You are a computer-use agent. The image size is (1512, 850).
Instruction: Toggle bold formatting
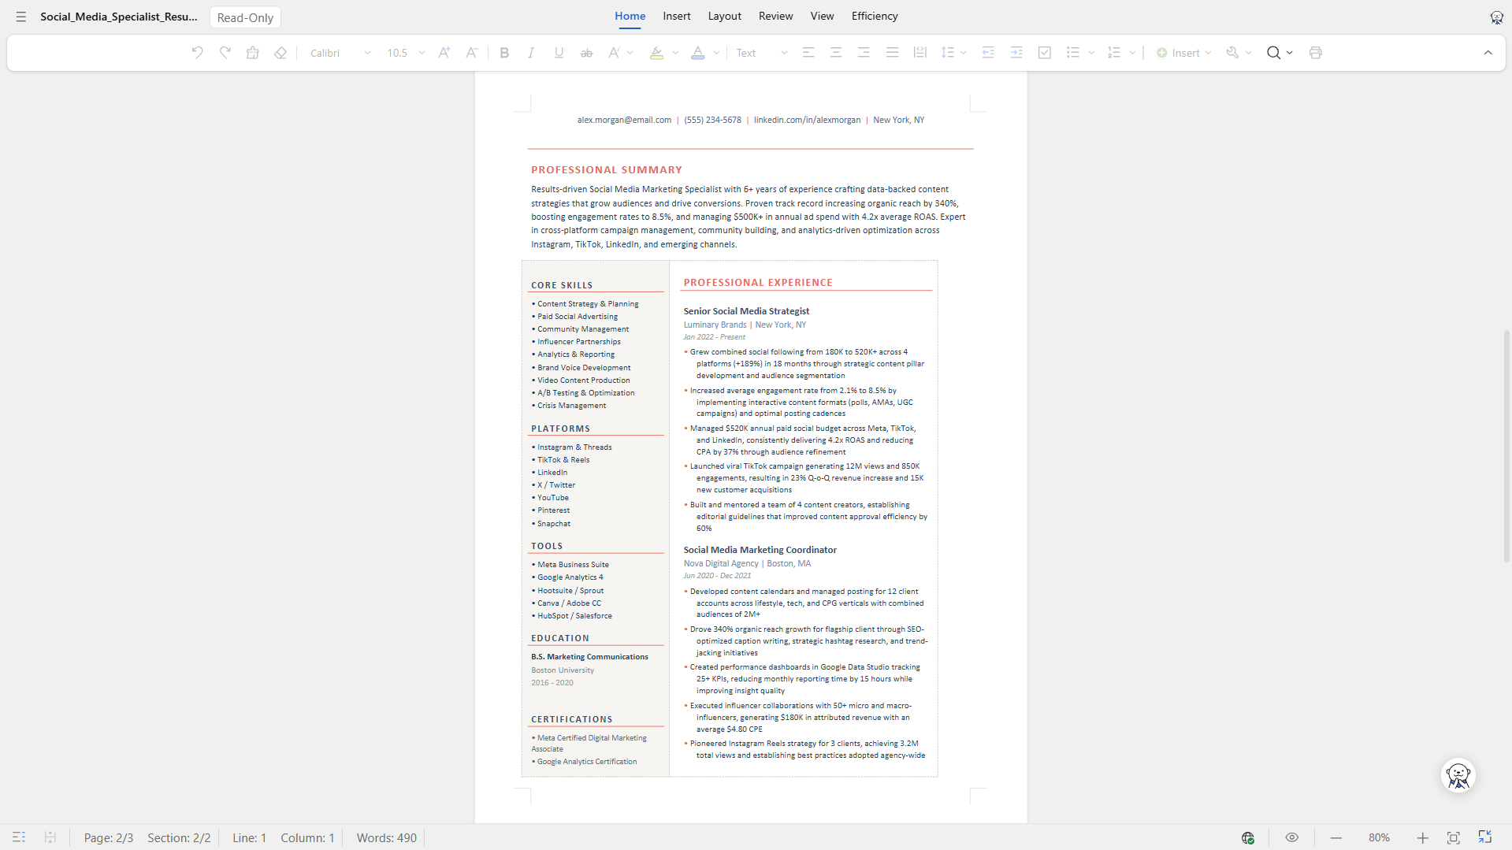coord(504,53)
